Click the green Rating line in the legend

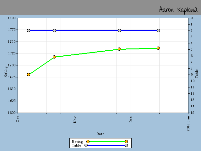click(107, 142)
